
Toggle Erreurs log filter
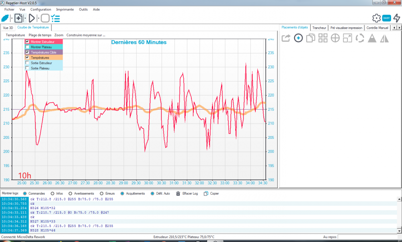tap(102, 194)
